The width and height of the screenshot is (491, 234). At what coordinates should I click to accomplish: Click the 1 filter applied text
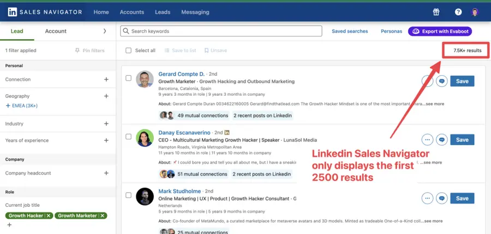(x=21, y=50)
